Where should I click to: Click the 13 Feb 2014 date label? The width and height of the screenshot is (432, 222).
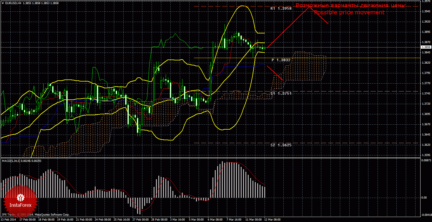pyautogui.click(x=9, y=219)
